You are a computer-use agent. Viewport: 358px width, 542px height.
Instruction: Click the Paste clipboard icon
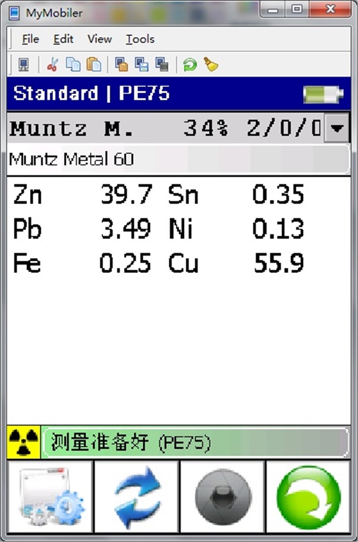click(94, 65)
